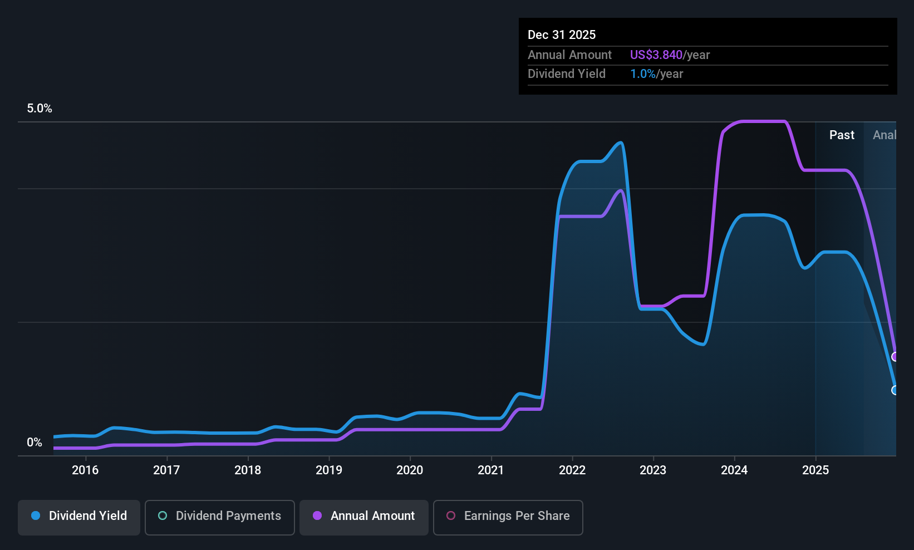Viewport: 914px width, 550px height.
Task: Enable the Dividend Payments series
Action: point(220,518)
